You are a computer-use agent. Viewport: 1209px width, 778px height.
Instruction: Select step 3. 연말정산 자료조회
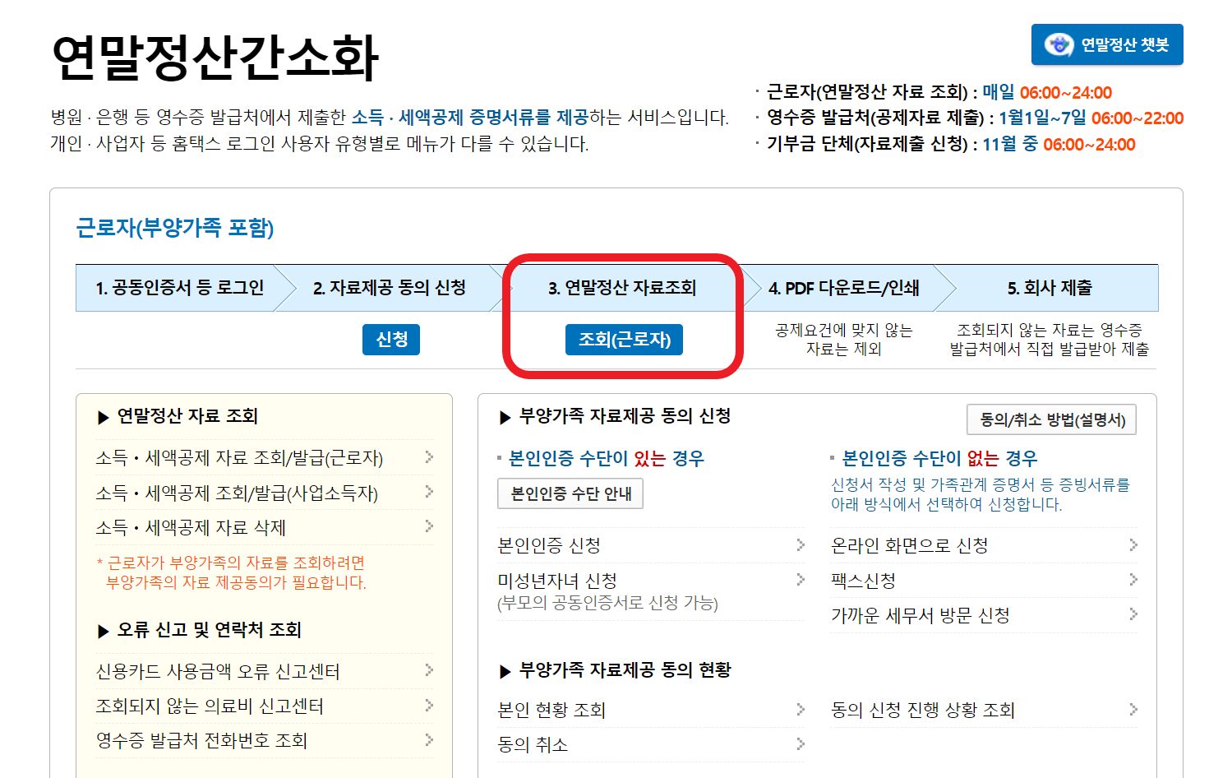click(622, 288)
